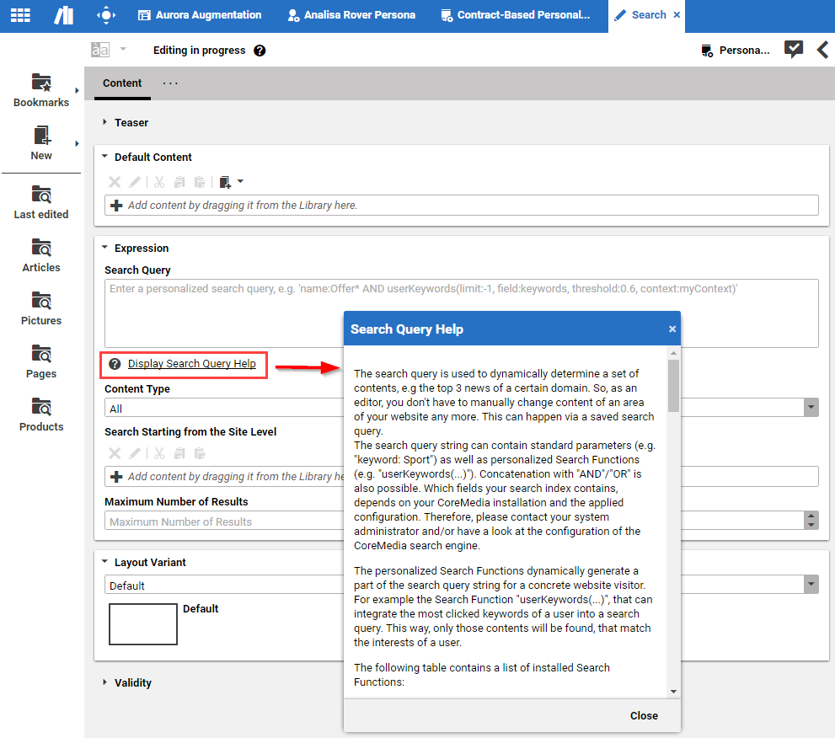This screenshot has height=738, width=835.
Task: Open the Layout Variant dropdown
Action: click(811, 585)
